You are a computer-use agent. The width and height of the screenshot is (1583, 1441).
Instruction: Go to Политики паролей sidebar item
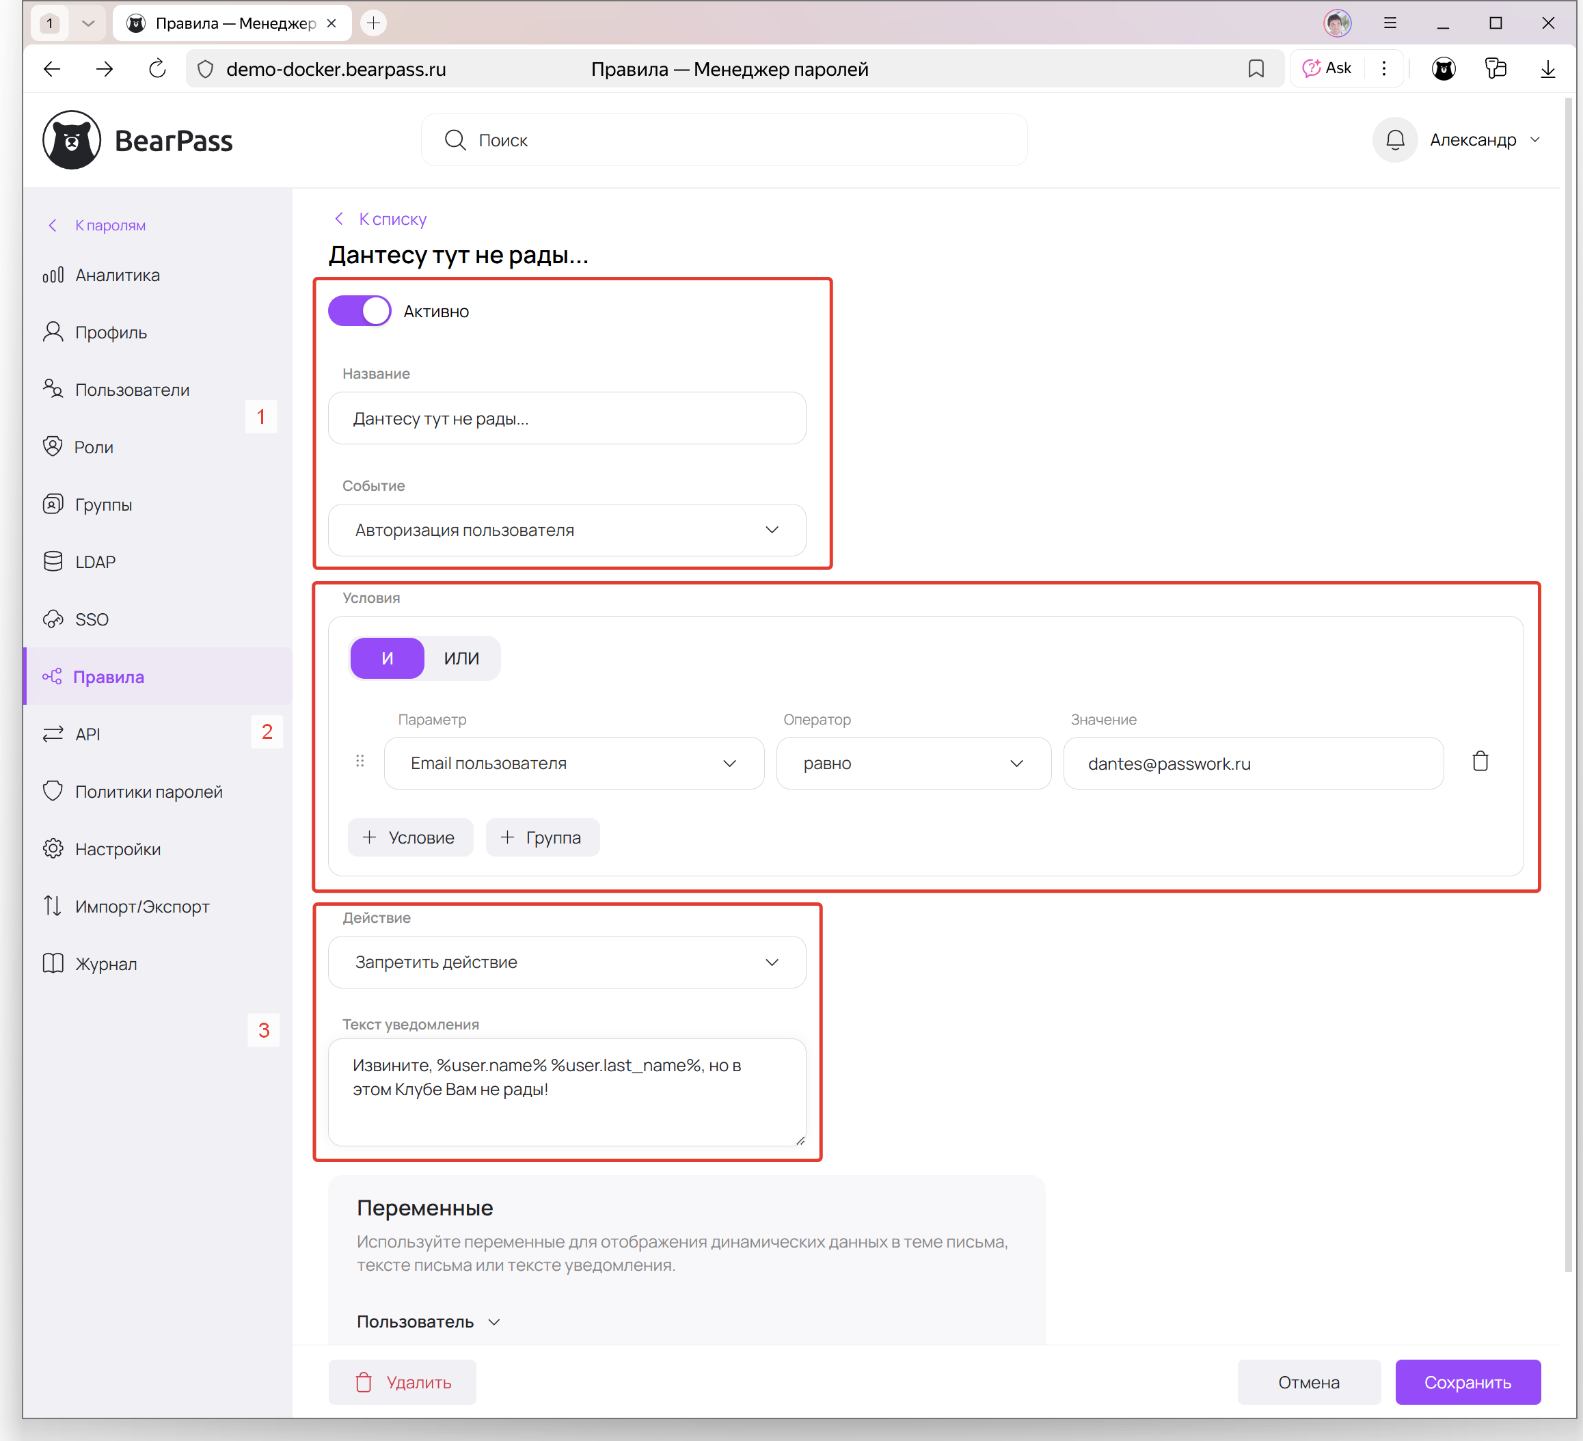pos(148,792)
